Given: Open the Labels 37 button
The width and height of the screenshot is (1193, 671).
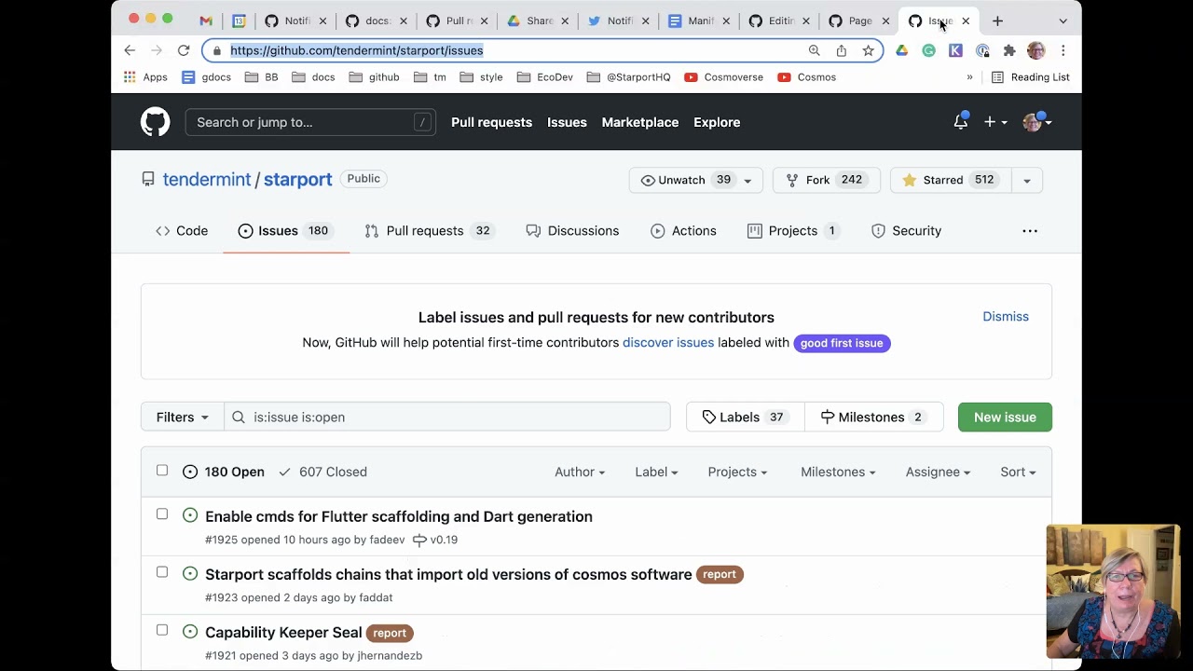Looking at the screenshot, I should coord(745,417).
